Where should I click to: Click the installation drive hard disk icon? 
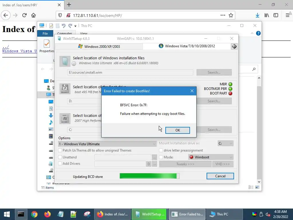(x=65, y=118)
